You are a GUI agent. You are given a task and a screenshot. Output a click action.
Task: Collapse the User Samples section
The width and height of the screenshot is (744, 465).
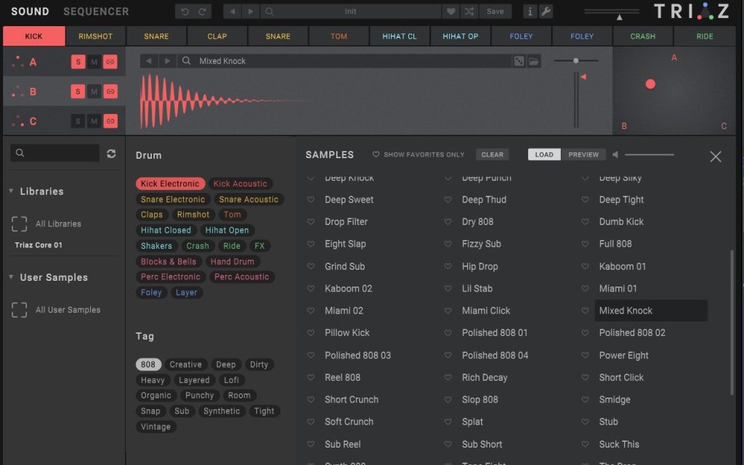click(12, 277)
